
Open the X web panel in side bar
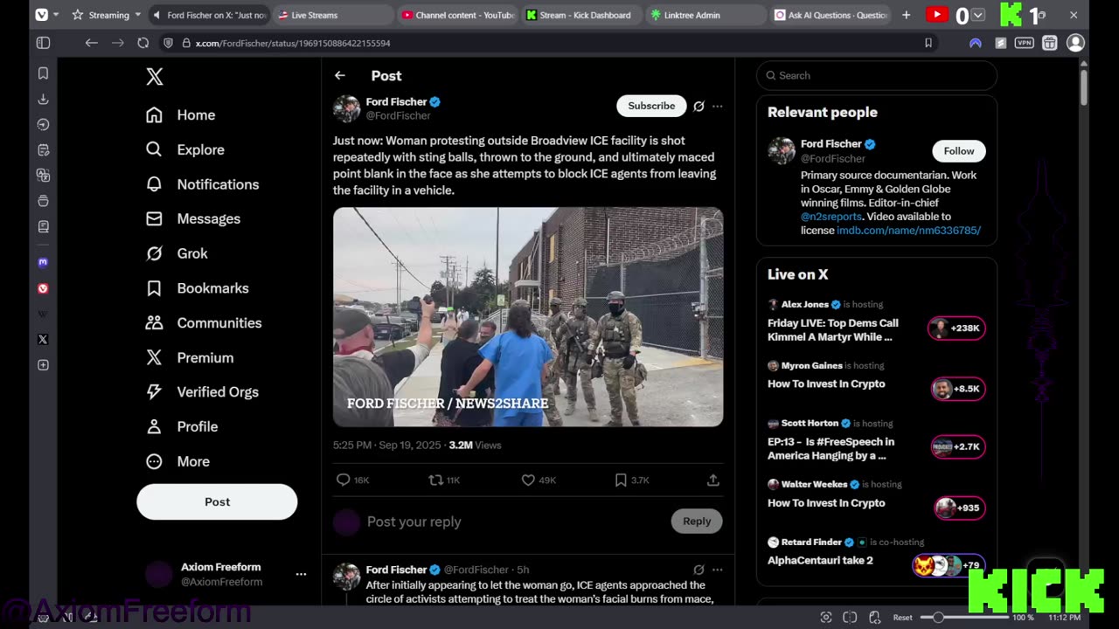click(43, 340)
